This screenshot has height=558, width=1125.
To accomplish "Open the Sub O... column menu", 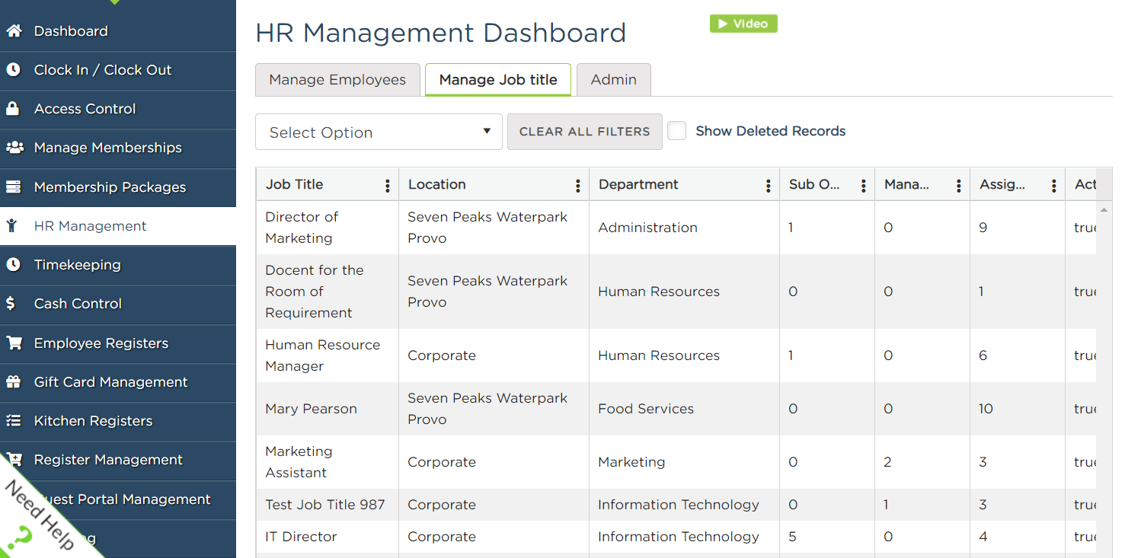I will click(x=863, y=186).
